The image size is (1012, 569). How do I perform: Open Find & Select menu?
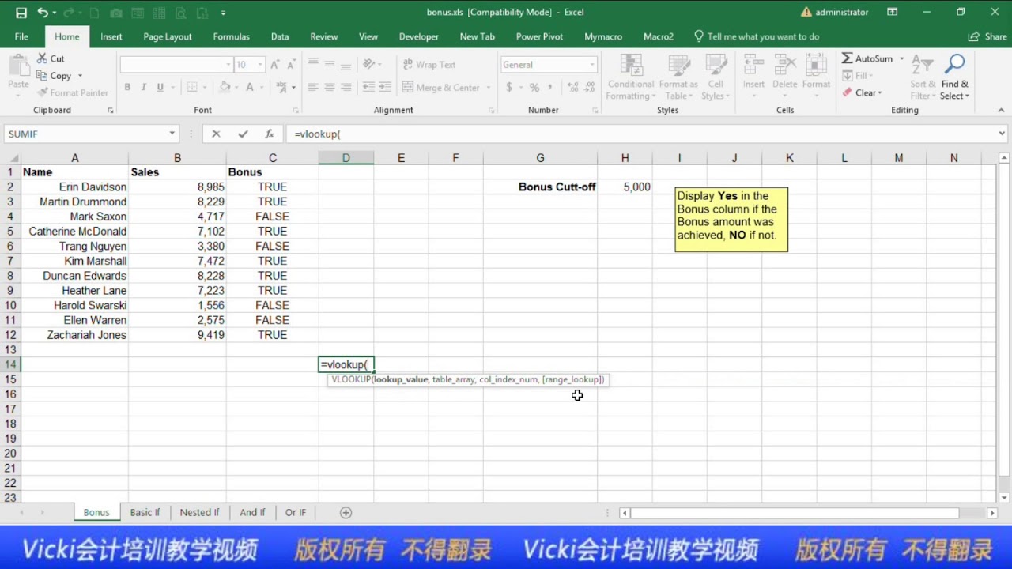tap(955, 77)
